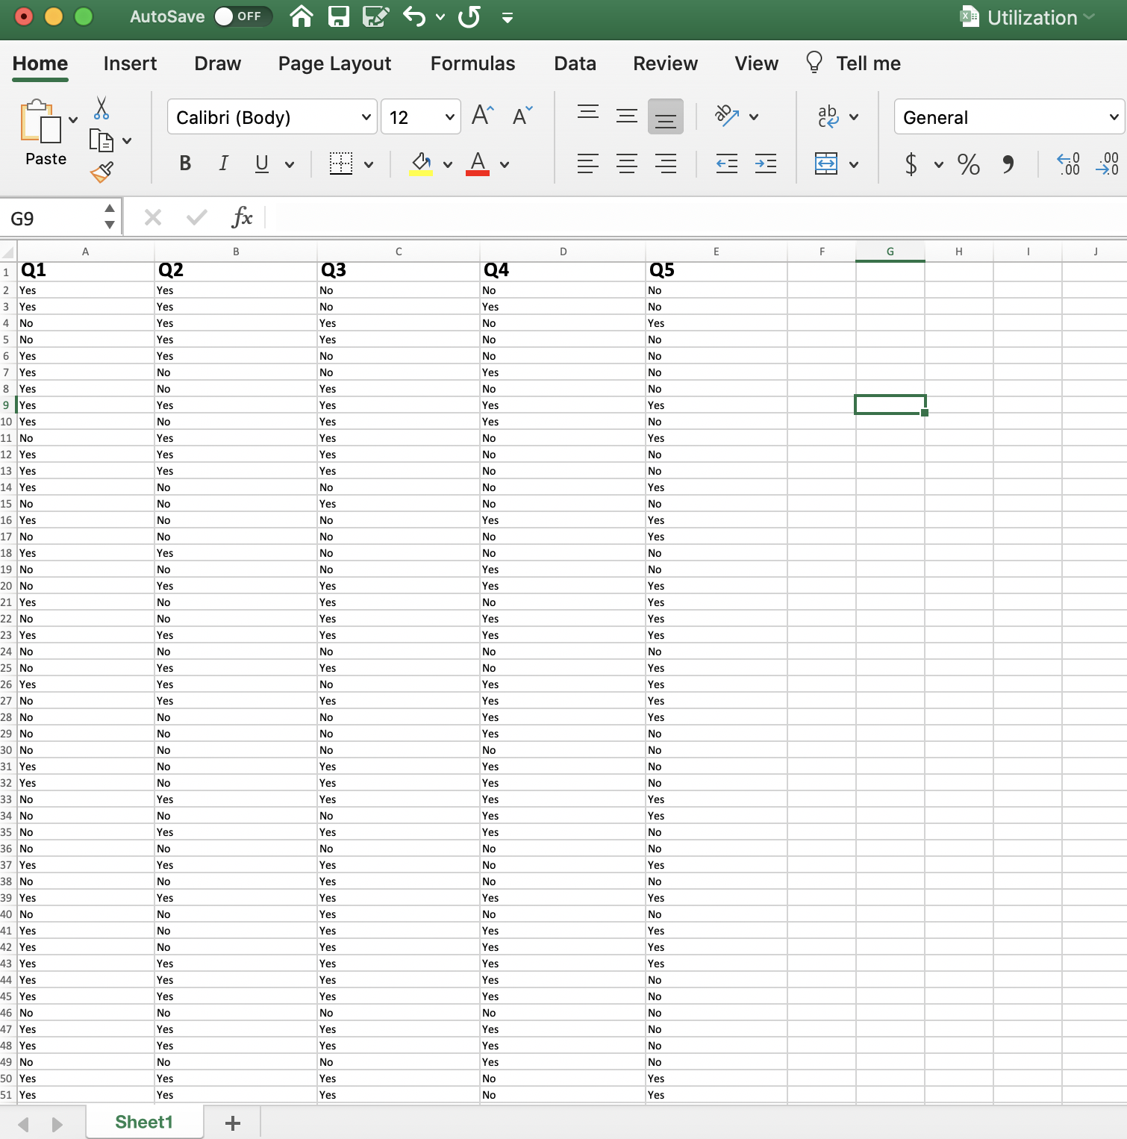Image resolution: width=1127 pixels, height=1139 pixels.
Task: Center text horizontally
Action: pos(627,163)
